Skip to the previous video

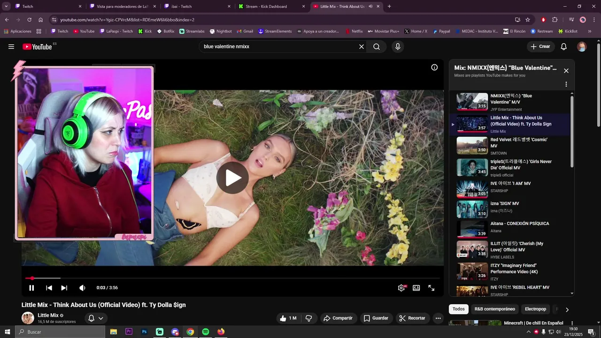(x=49, y=288)
